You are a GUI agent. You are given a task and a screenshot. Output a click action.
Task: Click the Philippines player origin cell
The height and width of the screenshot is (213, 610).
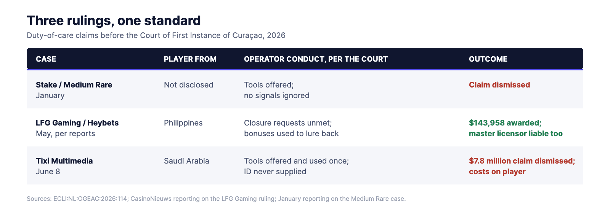tap(183, 123)
